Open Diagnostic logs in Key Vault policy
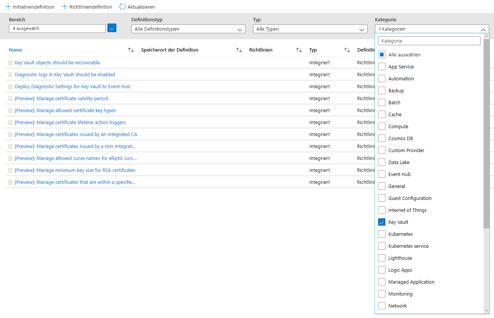 [x=65, y=75]
